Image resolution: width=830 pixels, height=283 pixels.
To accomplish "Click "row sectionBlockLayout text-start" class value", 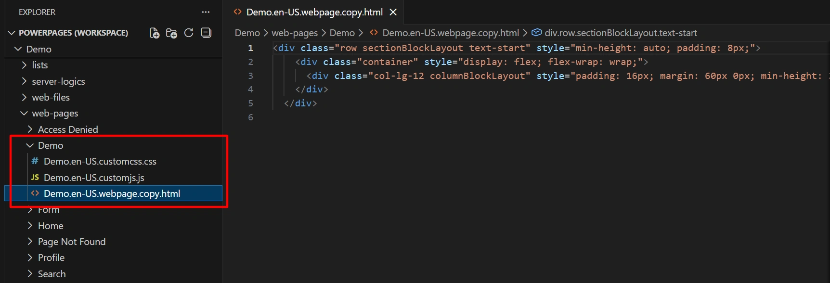I will [x=432, y=48].
